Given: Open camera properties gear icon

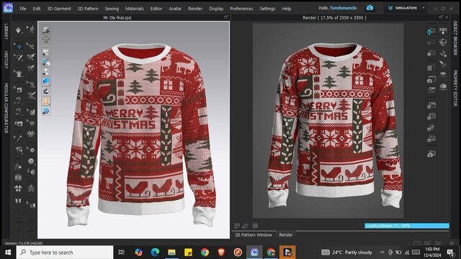Looking at the screenshot, I should pos(431,117).
